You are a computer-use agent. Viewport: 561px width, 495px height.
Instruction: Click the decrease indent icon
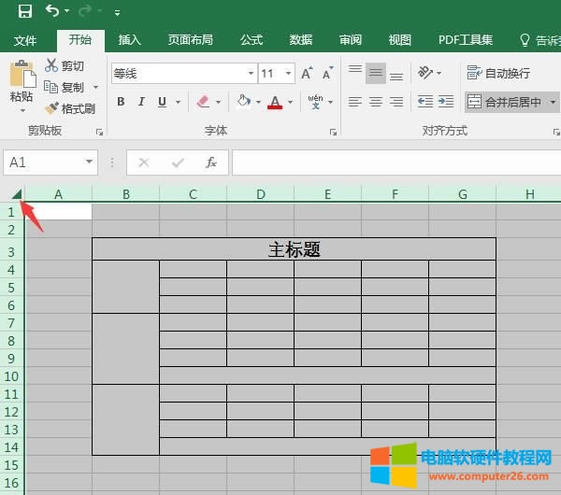[425, 102]
